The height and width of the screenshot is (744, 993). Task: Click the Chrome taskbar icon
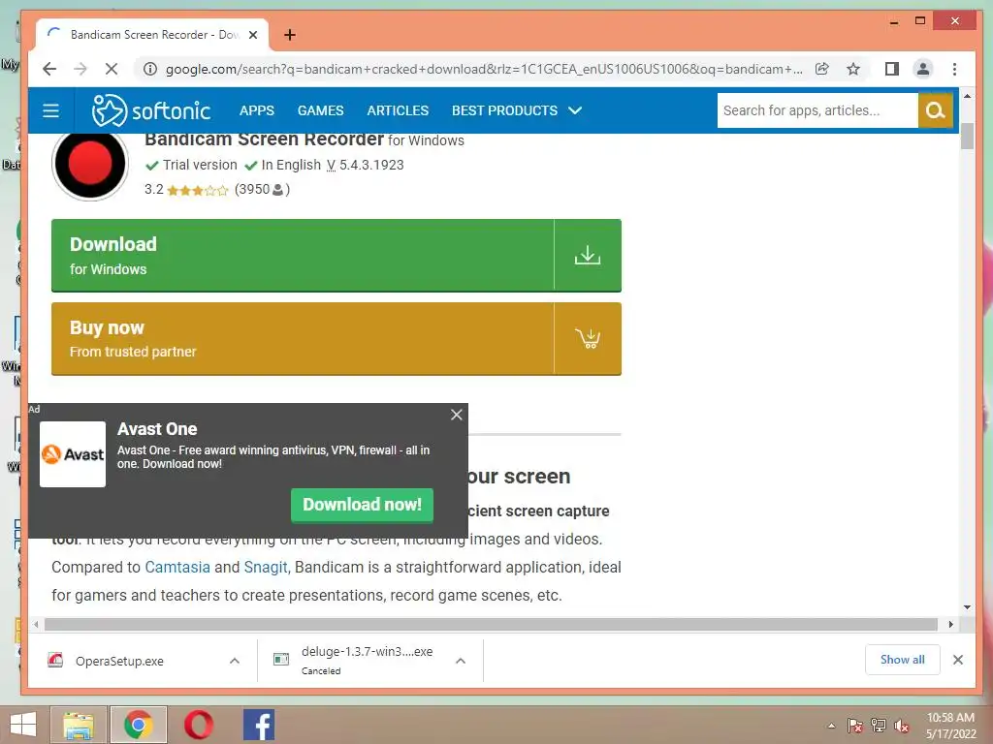(139, 725)
